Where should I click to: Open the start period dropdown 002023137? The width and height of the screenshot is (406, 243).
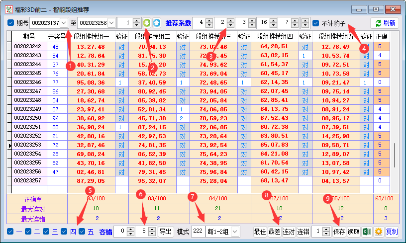(63, 23)
